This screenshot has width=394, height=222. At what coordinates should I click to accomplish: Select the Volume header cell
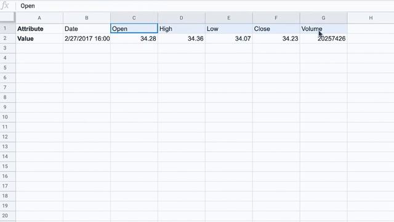click(x=323, y=29)
